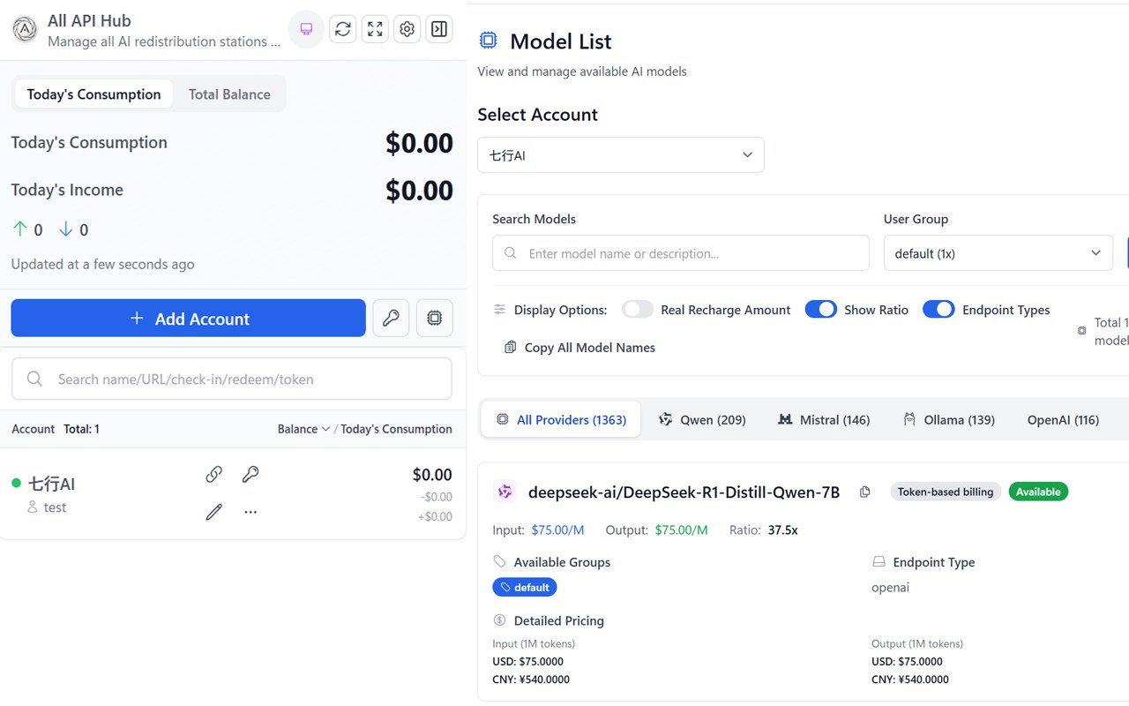Open settings via the gear icon

click(407, 29)
